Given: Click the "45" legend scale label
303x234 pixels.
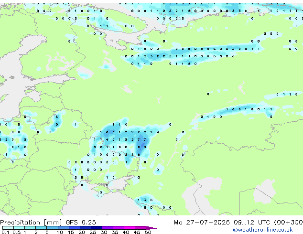Looking at the screenshot, I should 137,232.
